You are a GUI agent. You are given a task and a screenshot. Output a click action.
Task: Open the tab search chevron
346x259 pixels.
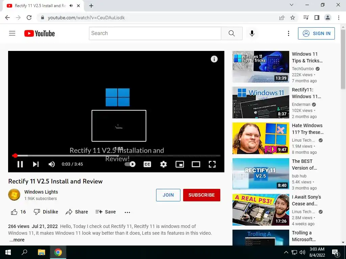click(292, 5)
